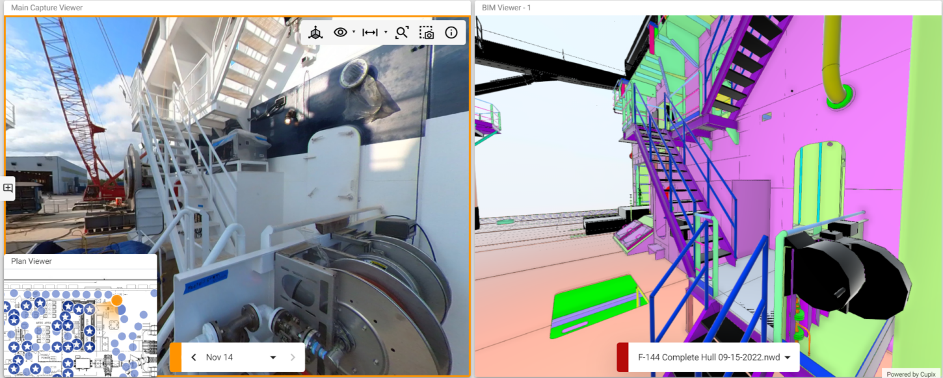Expand the visibility options dropdown arrow
Screen dimensions: 943x378
click(x=354, y=32)
